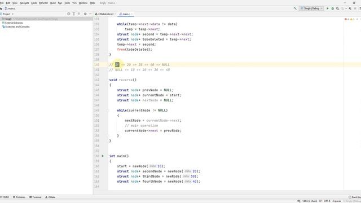Image resolution: width=361 pixels, height=203 pixels.
Task: Click Run with Coverage icon
Action: tap(337, 8)
